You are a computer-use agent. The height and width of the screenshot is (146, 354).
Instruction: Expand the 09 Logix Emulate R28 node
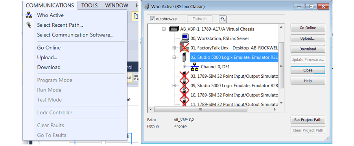point(174,86)
